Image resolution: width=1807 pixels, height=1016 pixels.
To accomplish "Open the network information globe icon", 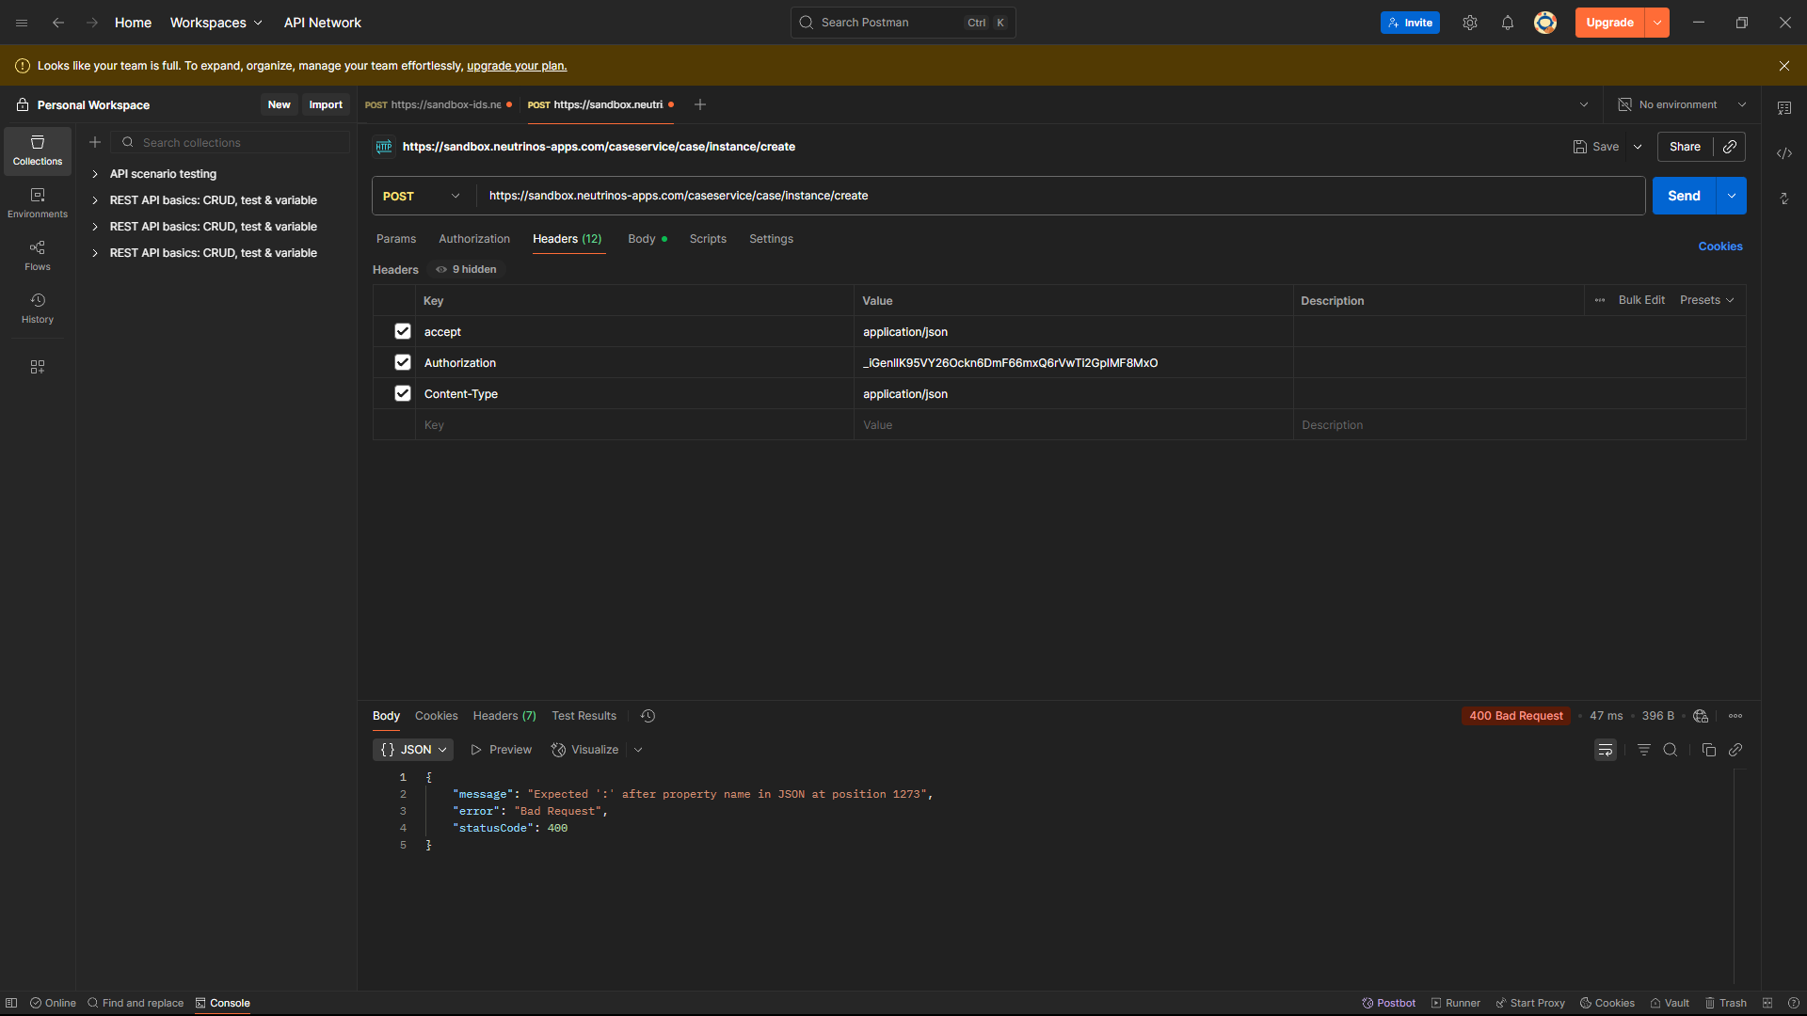I will click(1701, 716).
